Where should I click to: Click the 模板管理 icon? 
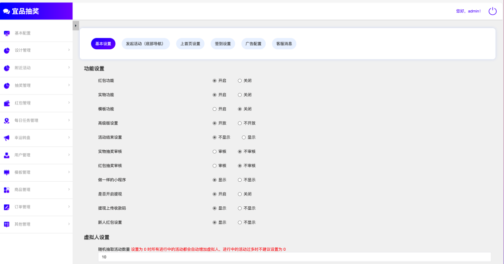pyautogui.click(x=7, y=173)
